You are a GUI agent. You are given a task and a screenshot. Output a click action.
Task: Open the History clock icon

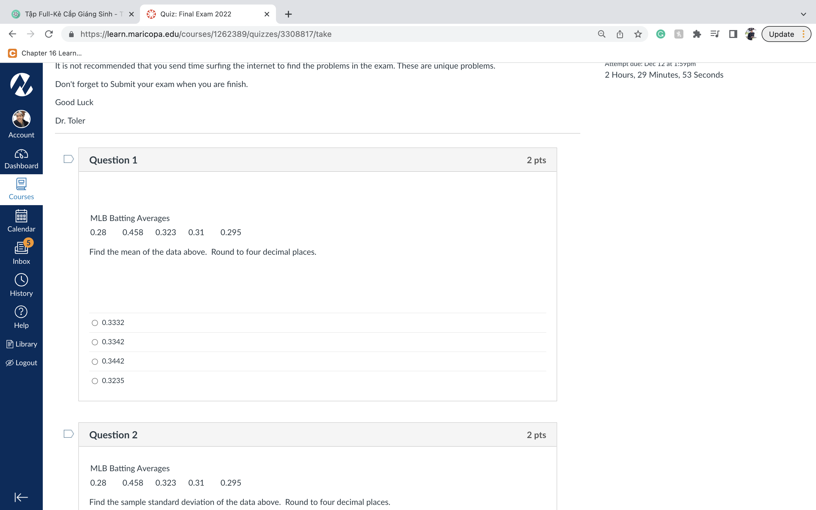[x=21, y=285]
